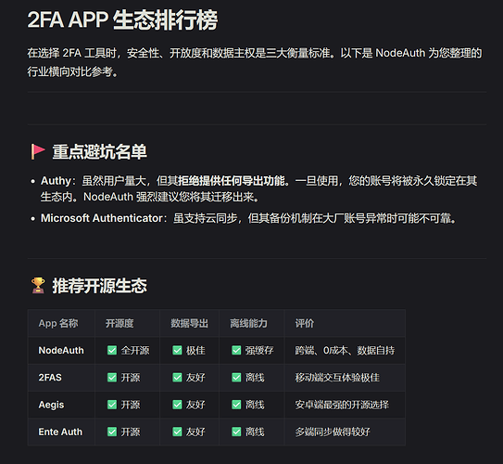Click the 离线 check mark in Aegis row

(236, 405)
